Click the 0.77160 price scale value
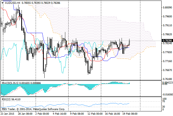The width and height of the screenshot is (173, 116). point(167,61)
